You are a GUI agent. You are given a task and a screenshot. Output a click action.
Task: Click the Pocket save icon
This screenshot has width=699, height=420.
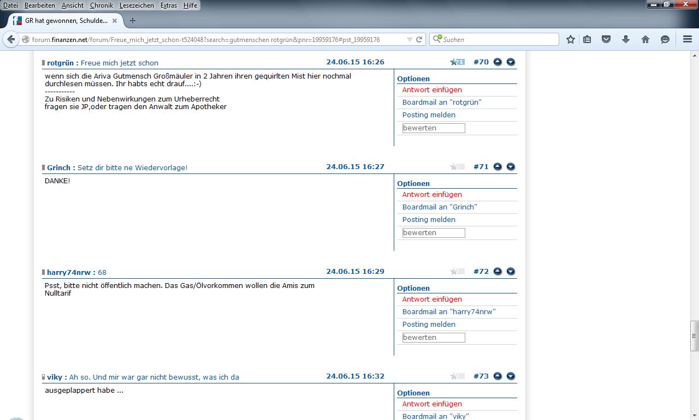pyautogui.click(x=606, y=39)
